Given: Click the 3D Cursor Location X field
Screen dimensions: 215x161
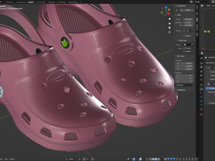Looking at the screenshot, I should (185, 63).
